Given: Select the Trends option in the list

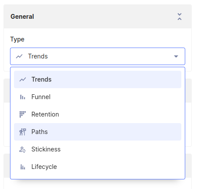Looking at the screenshot, I should (x=98, y=79).
